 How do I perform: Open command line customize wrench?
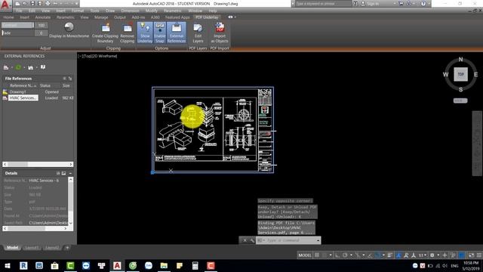click(251, 240)
